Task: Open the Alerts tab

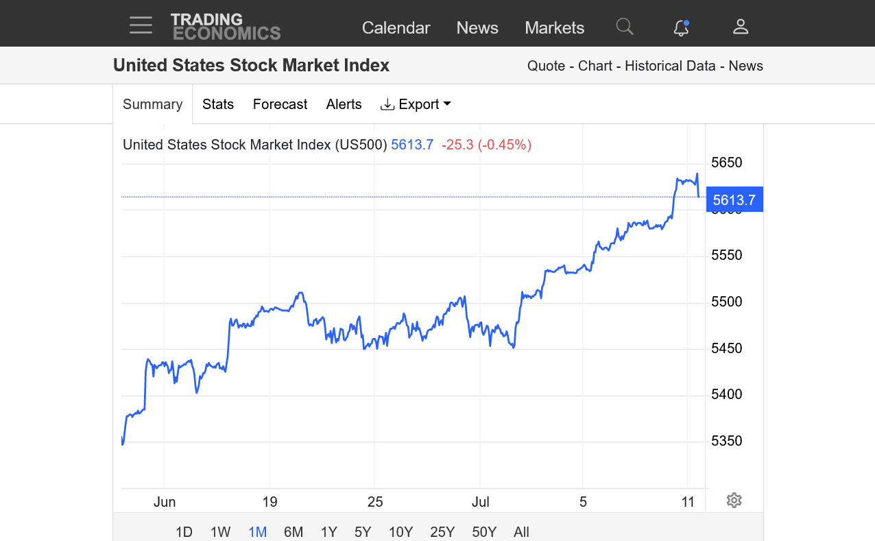Action: point(344,104)
